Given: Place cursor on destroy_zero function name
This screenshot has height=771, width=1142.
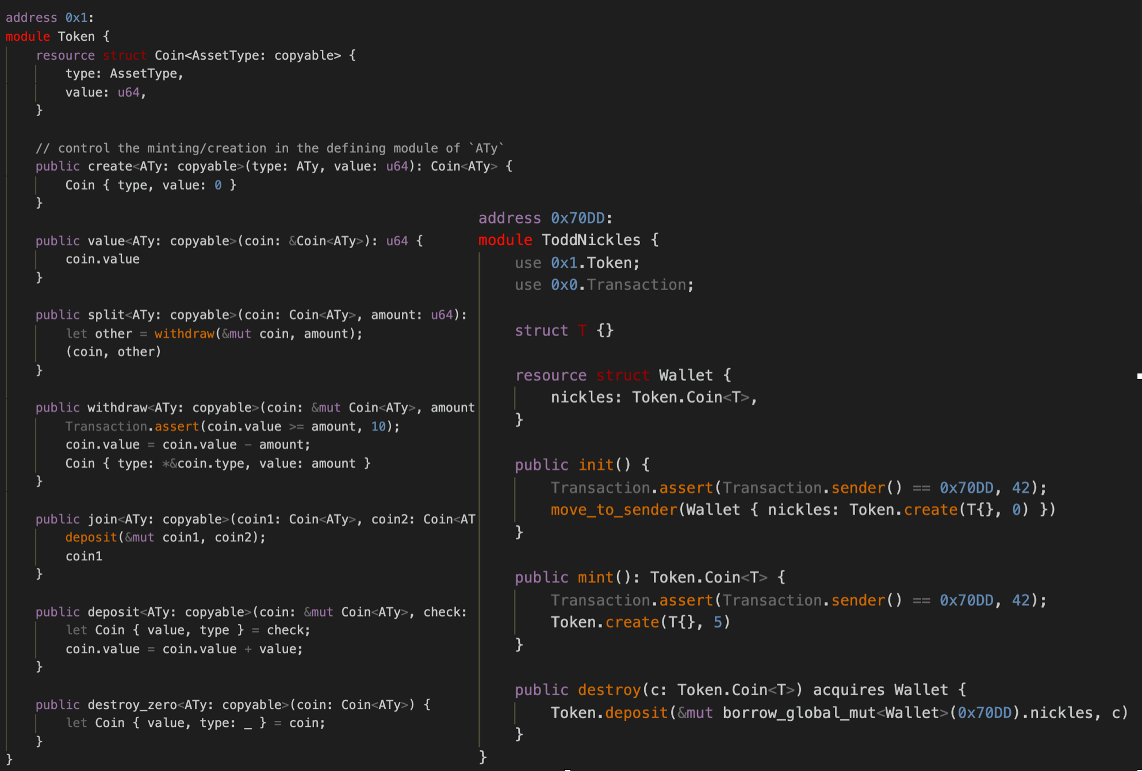Looking at the screenshot, I should click(x=132, y=704).
